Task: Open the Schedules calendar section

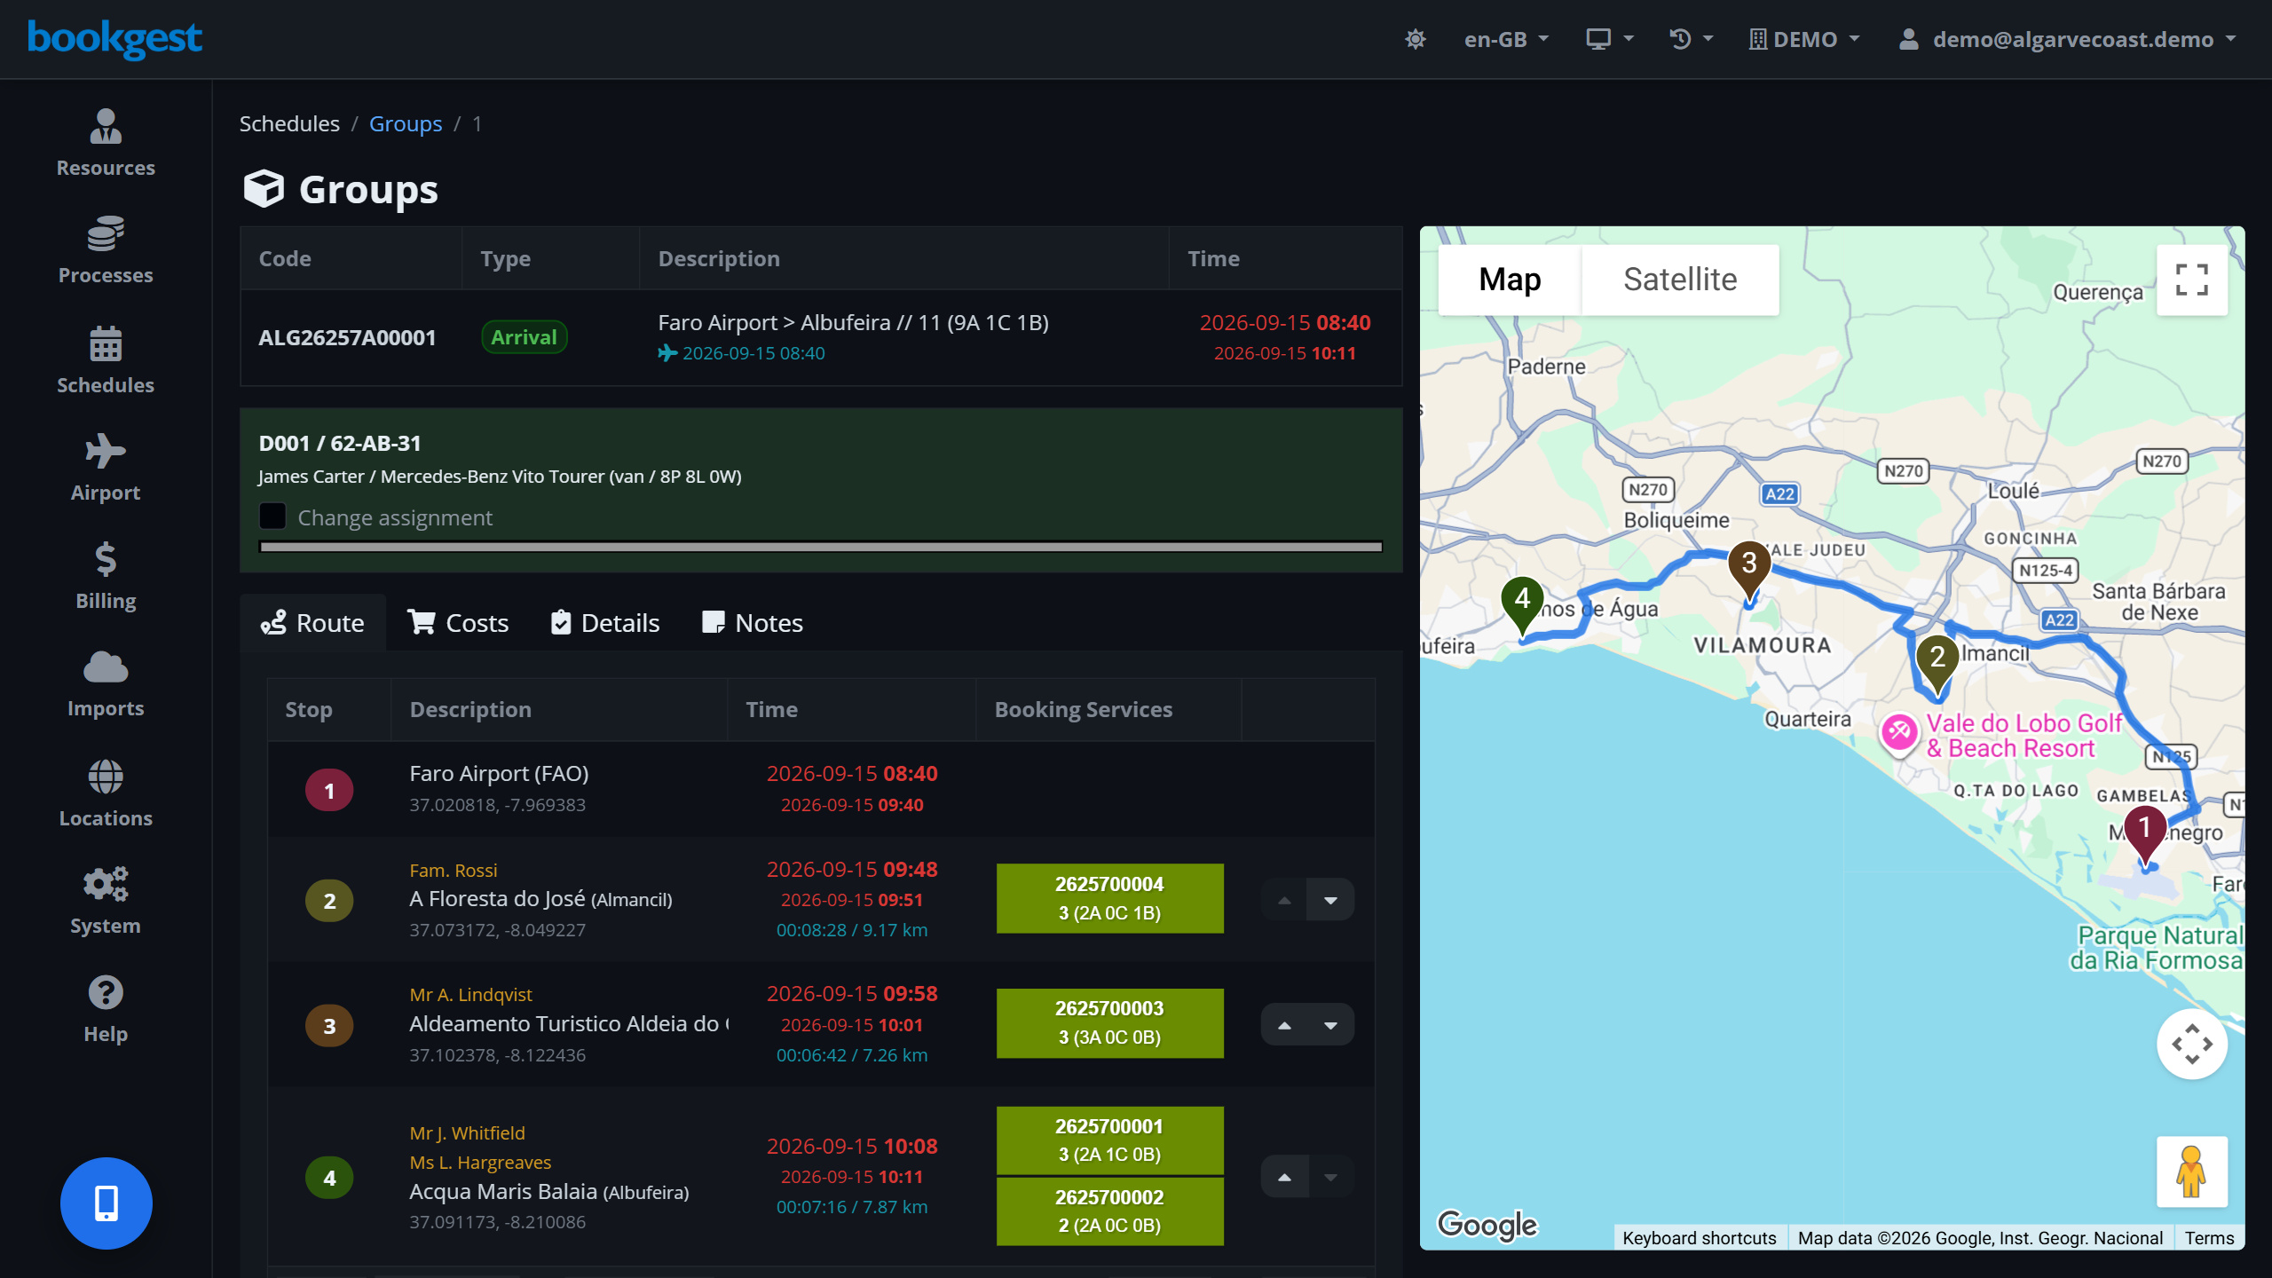Action: (106, 360)
